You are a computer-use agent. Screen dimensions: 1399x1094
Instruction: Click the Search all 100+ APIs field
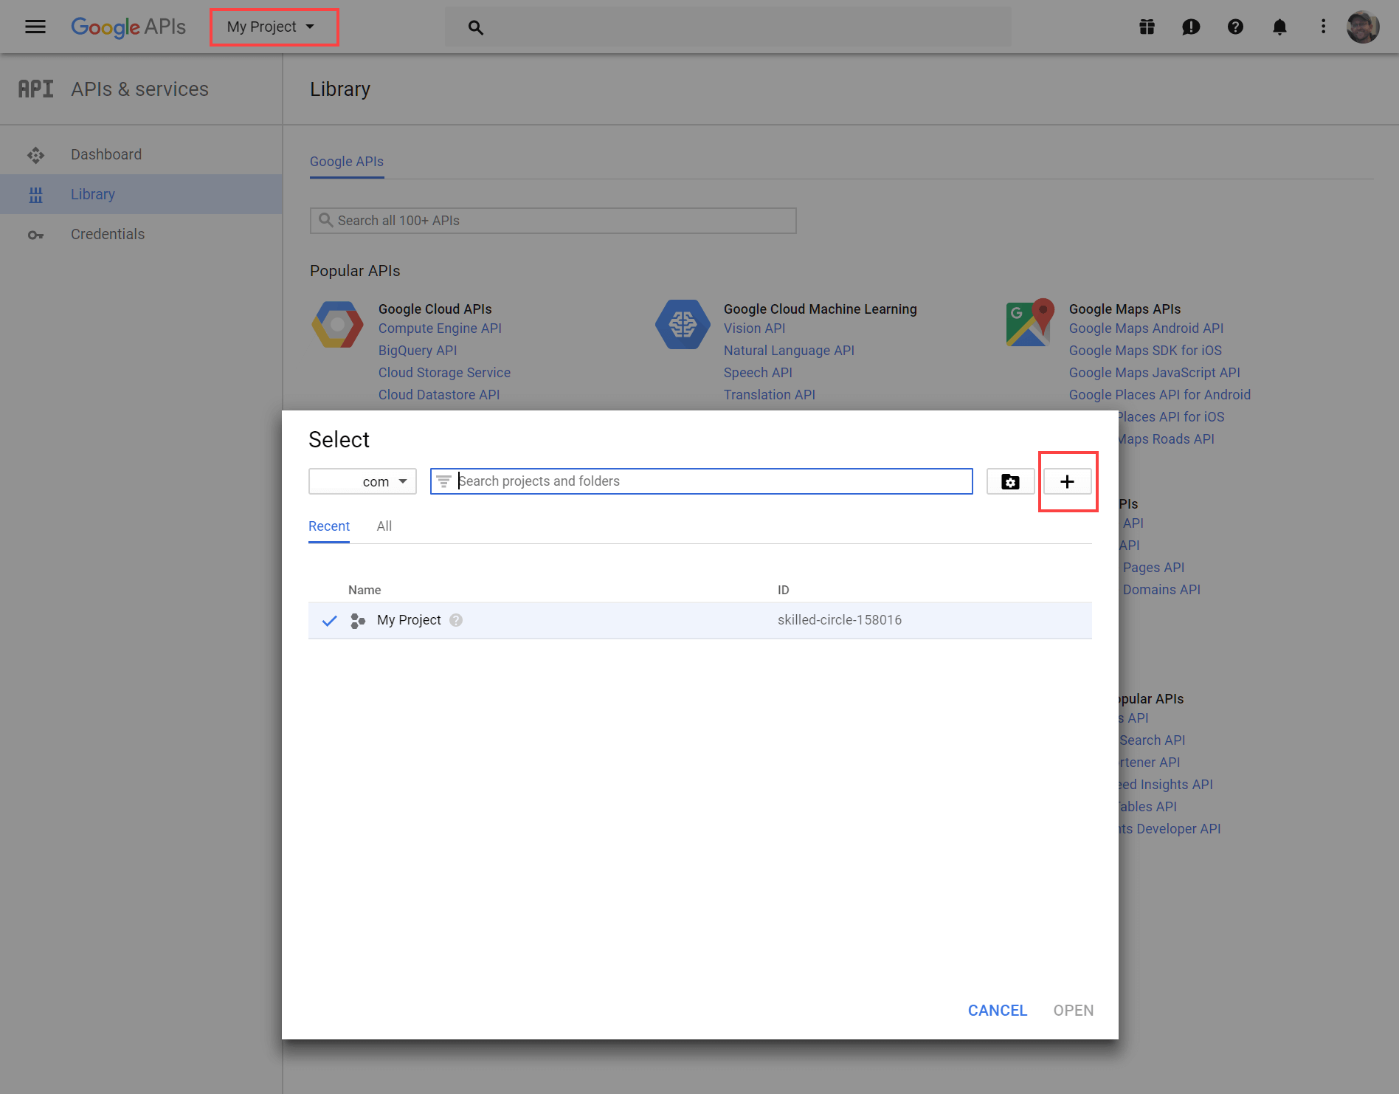coord(553,221)
